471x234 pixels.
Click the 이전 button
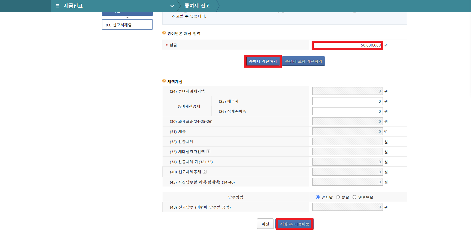tap(265, 224)
